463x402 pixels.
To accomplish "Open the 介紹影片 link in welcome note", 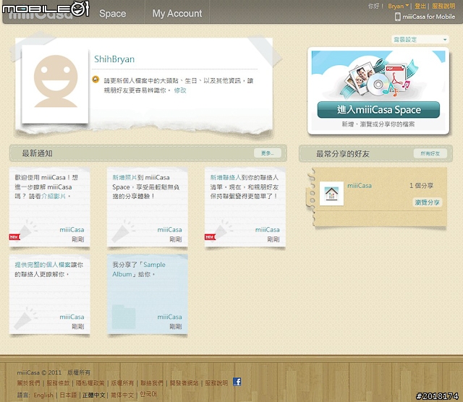I will pyautogui.click(x=54, y=196).
